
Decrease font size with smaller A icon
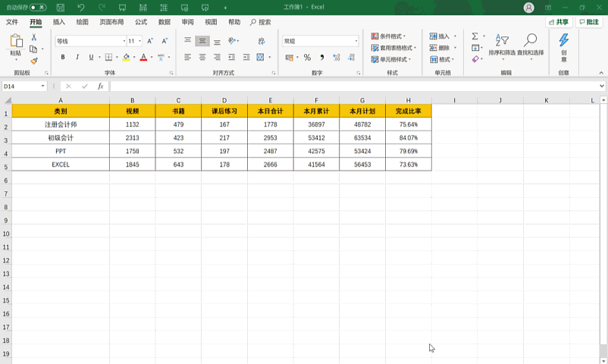point(165,41)
